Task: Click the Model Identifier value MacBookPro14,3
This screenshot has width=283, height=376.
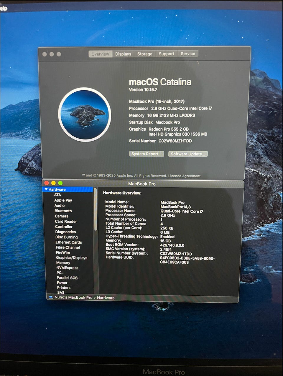Action: [x=175, y=207]
